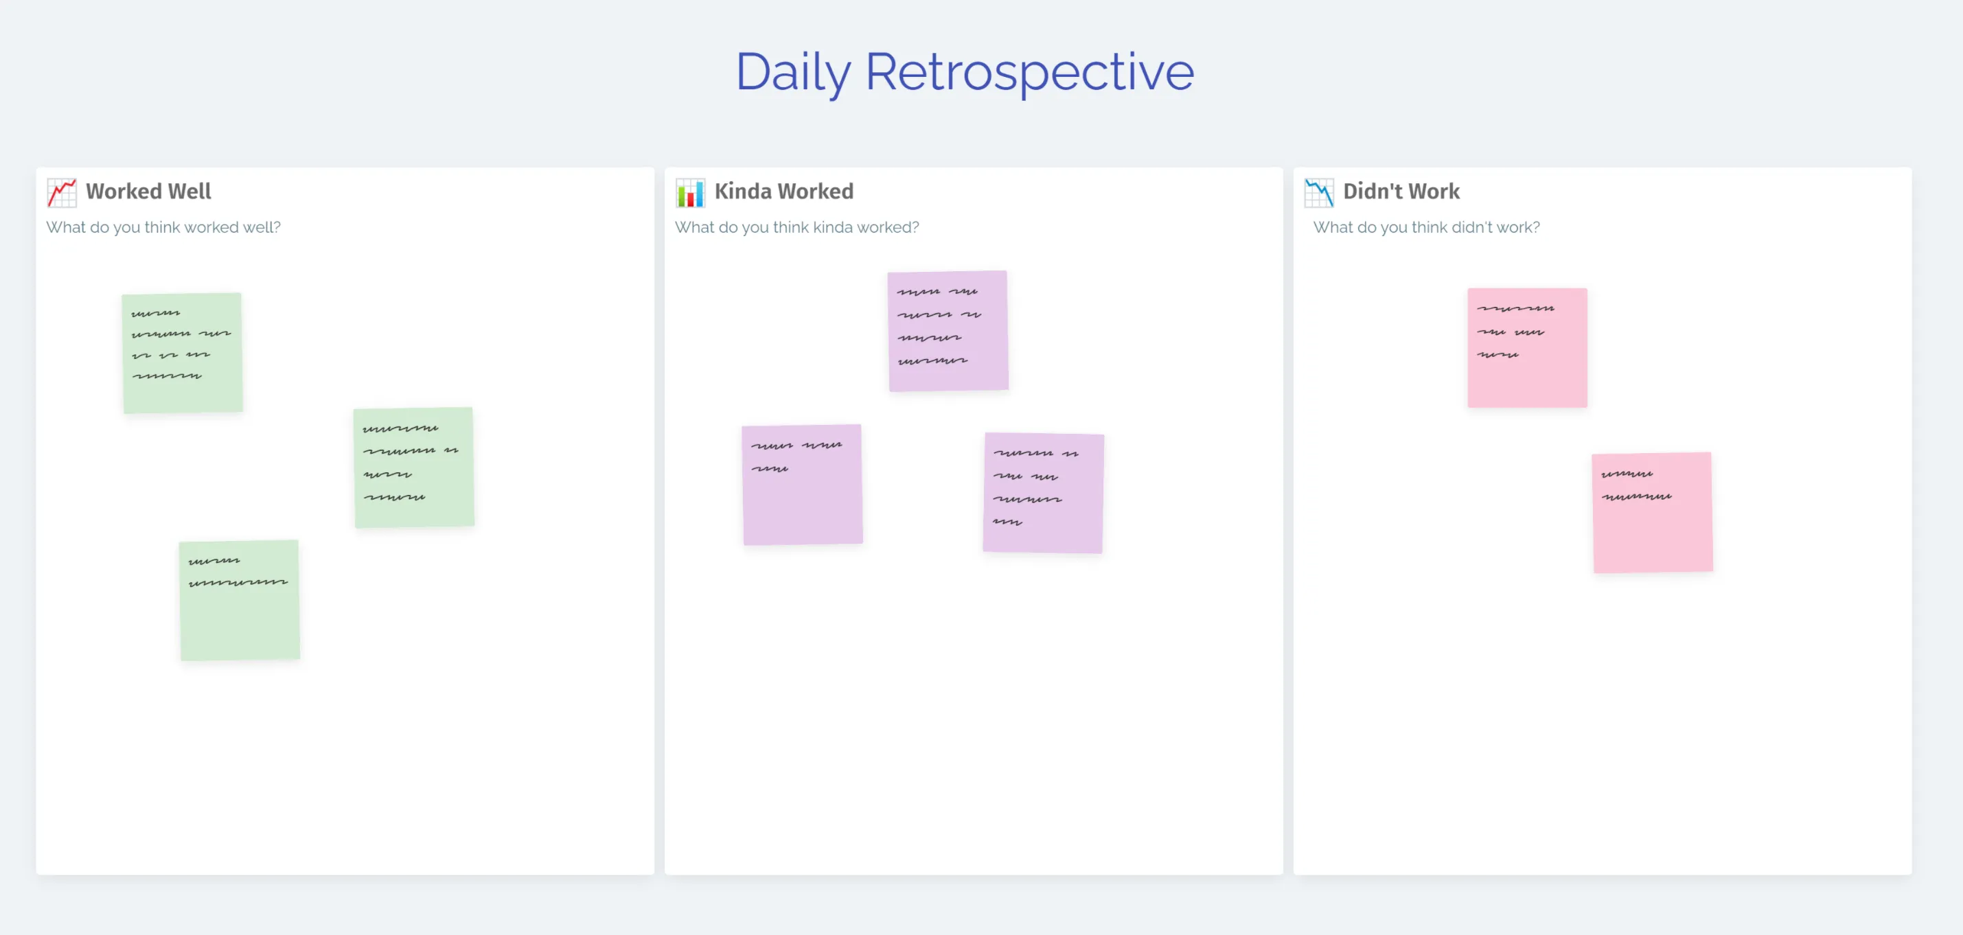Image resolution: width=1963 pixels, height=935 pixels.
Task: Select the left purple note with two lines
Action: pos(803,485)
